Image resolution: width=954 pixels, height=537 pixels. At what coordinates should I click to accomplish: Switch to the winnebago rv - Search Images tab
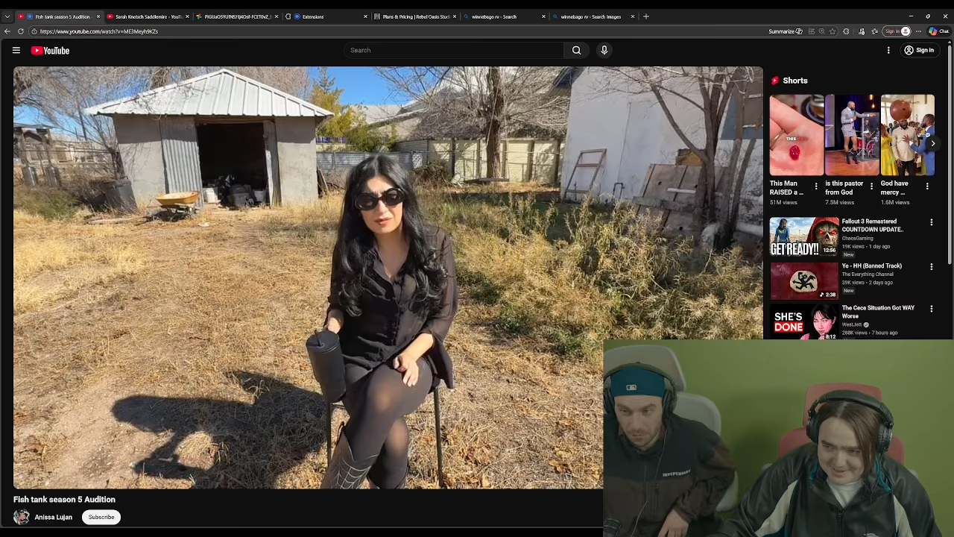pos(593,16)
